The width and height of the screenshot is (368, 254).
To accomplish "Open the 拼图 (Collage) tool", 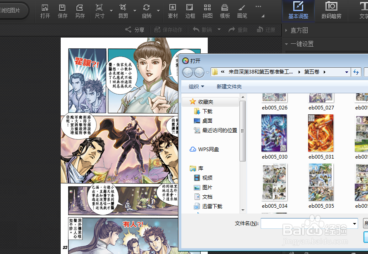I will pyautogui.click(x=207, y=11).
